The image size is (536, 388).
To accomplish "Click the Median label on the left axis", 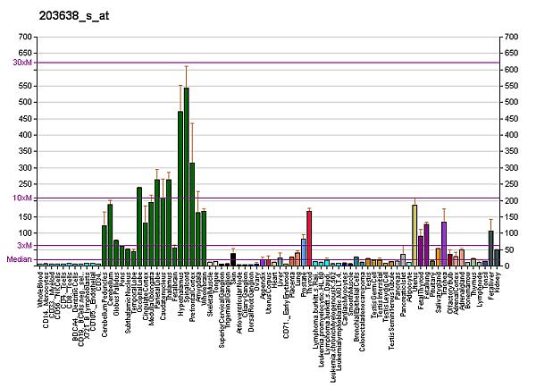I will click(x=20, y=259).
